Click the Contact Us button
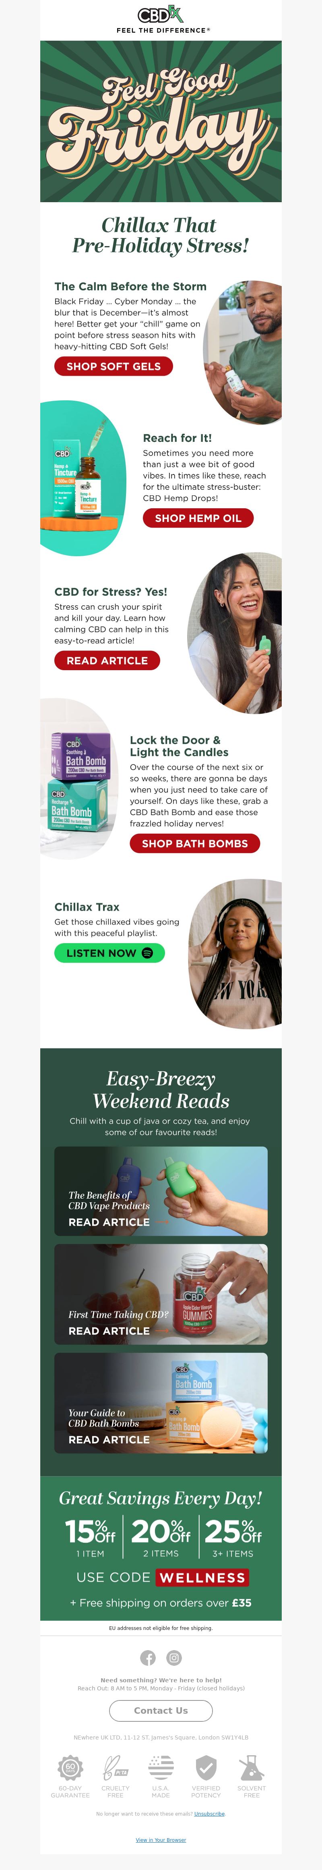This screenshot has height=1870, width=322. [161, 1710]
